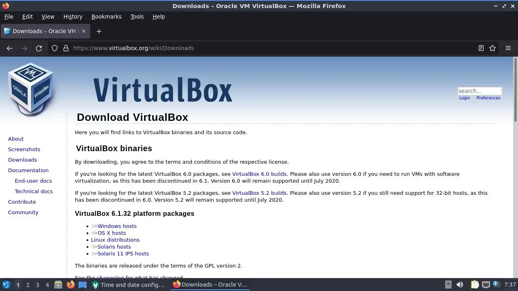Bookmark this page with the star icon

pos(493,48)
